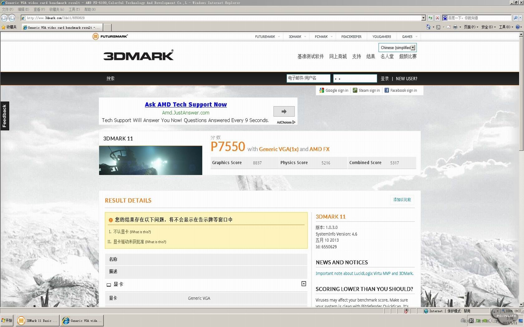524x327 pixels.
Task: Click the NEW USER? link
Action: point(406,78)
